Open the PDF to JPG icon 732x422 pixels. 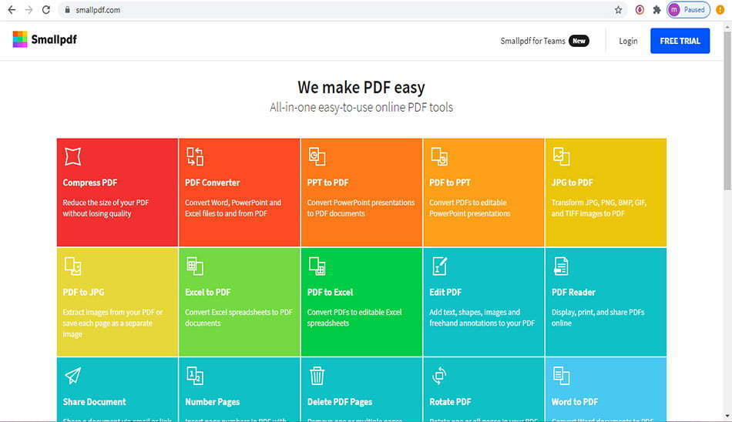(x=73, y=266)
